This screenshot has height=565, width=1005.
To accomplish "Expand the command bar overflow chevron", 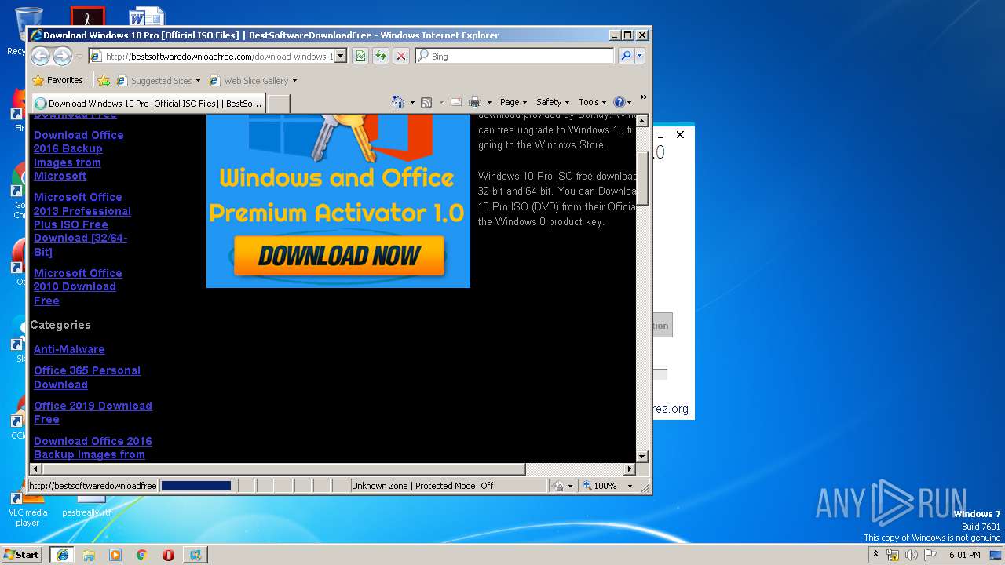I will point(643,97).
